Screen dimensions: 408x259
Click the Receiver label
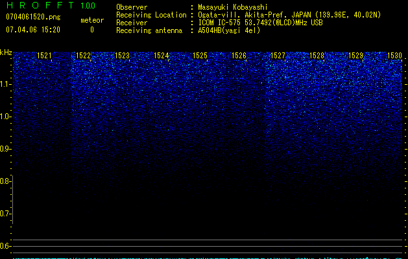point(132,23)
